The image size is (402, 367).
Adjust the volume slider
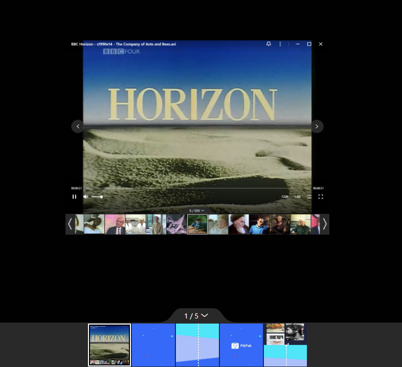point(97,197)
